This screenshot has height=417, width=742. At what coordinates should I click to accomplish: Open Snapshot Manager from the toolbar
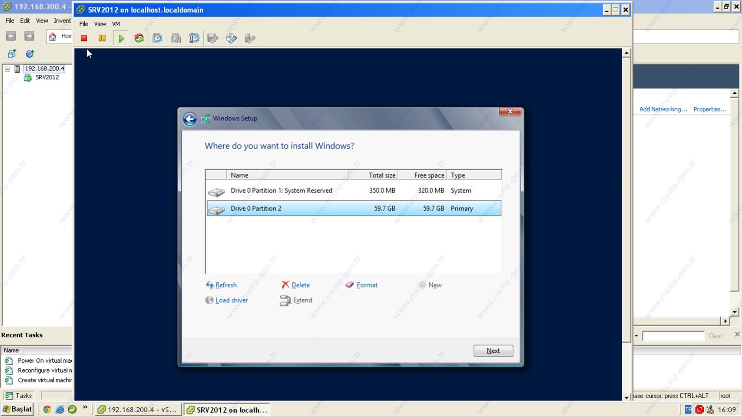(194, 38)
